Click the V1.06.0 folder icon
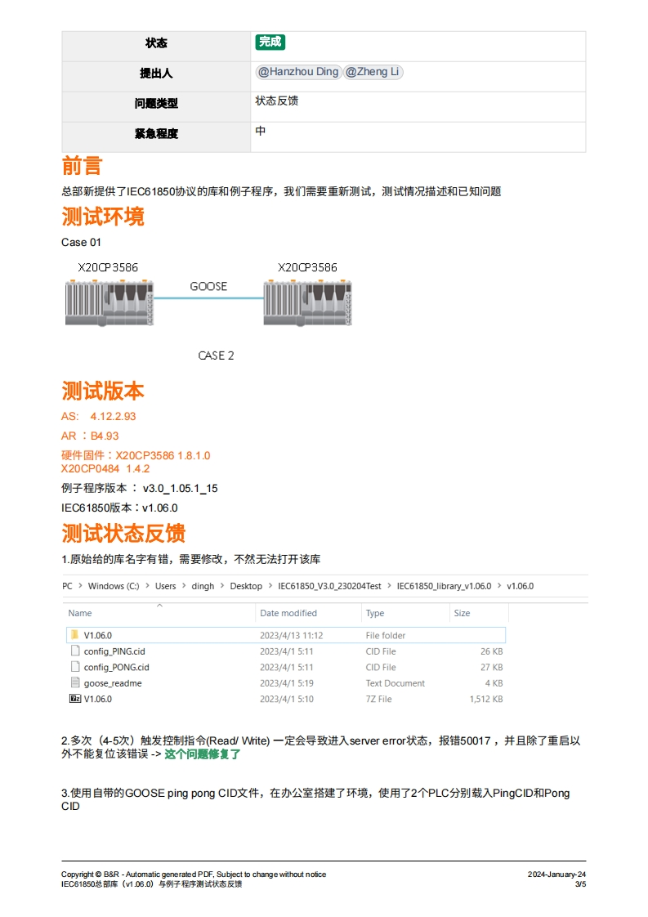The width and height of the screenshot is (648, 917). (x=74, y=635)
